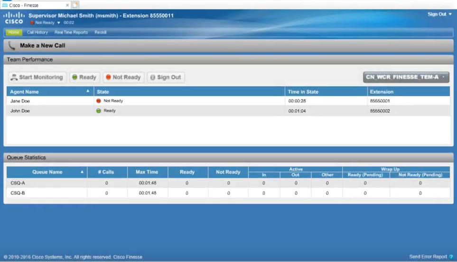Click the Time in State column header

click(x=326, y=92)
